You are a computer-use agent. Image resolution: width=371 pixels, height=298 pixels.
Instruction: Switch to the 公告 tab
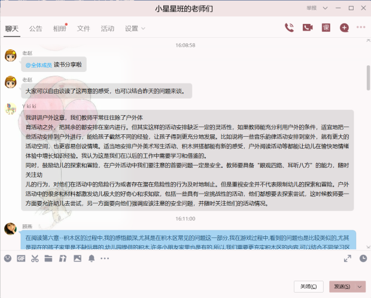point(35,29)
